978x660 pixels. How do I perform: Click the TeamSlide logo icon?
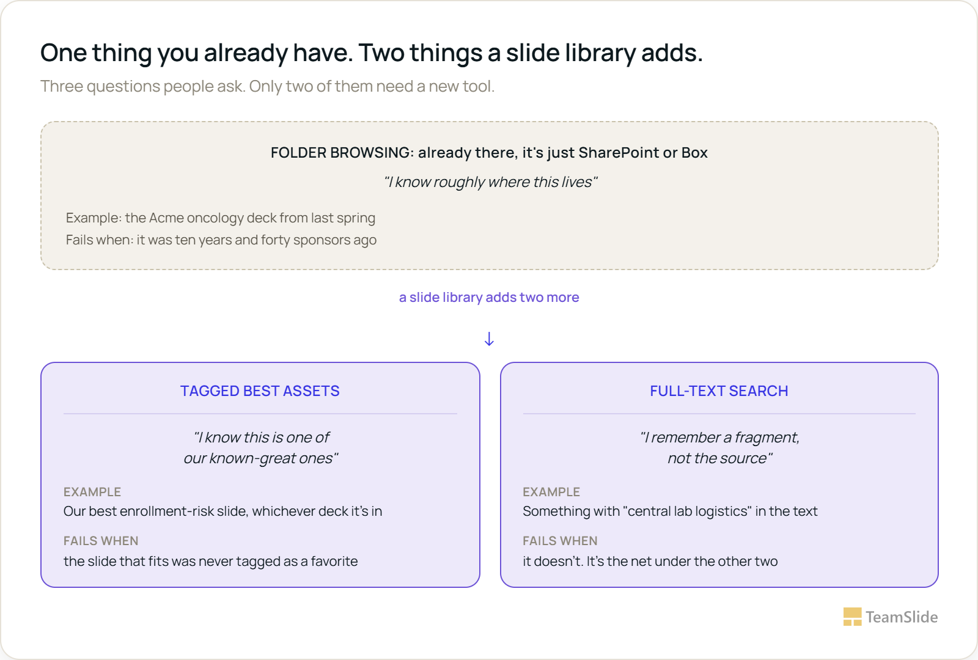point(852,617)
